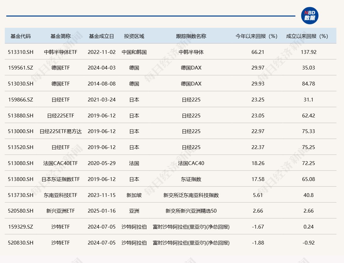Click the 中韩半导体ETF fund name

pos(61,52)
